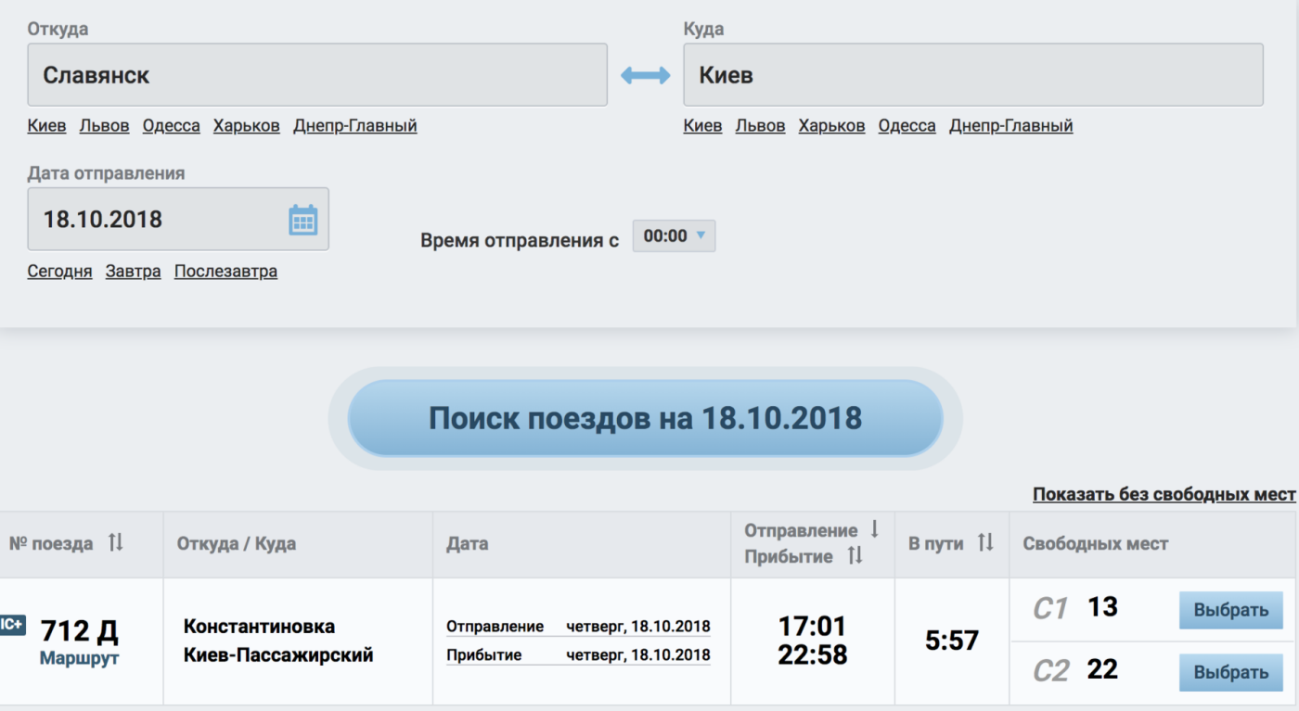
Task: Open the calendar date picker icon
Action: click(302, 220)
